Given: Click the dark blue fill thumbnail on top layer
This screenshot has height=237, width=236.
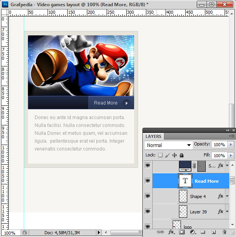Looking at the screenshot, I should (x=185, y=166).
